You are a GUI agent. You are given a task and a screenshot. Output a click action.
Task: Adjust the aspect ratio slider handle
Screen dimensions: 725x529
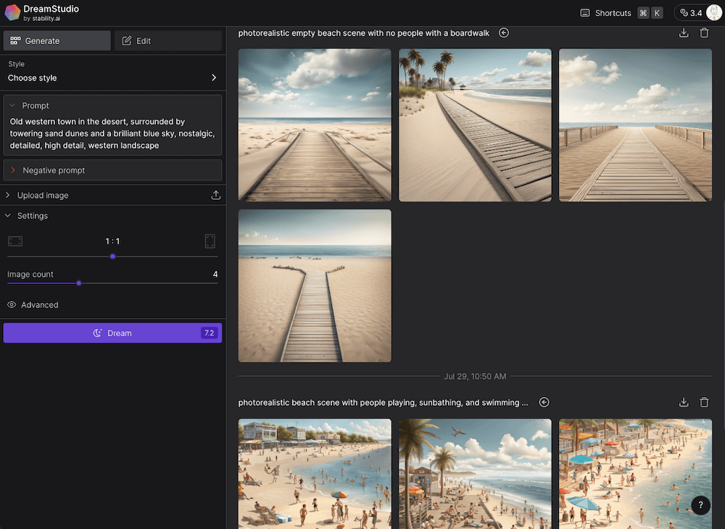(x=113, y=257)
